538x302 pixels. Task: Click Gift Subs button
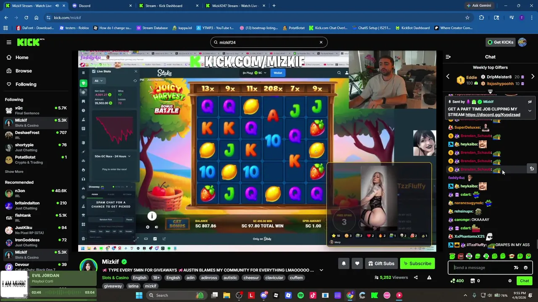pyautogui.click(x=381, y=263)
